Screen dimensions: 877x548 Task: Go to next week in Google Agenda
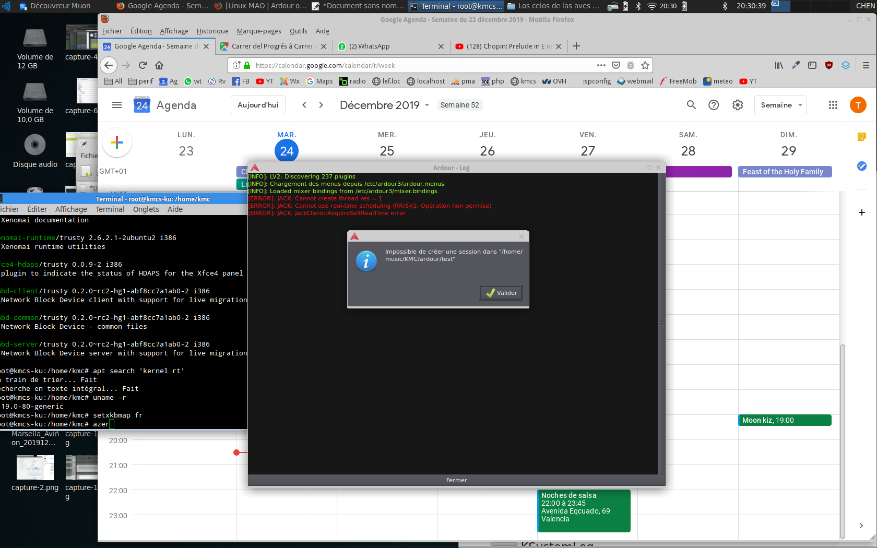pyautogui.click(x=321, y=105)
